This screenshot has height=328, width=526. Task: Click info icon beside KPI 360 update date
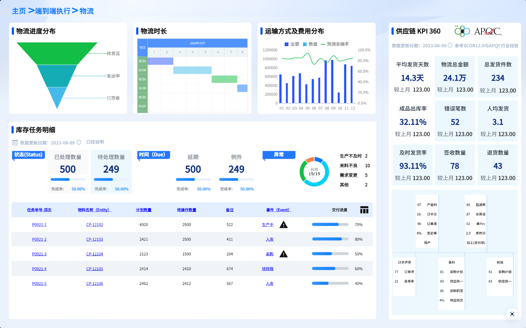(450, 45)
